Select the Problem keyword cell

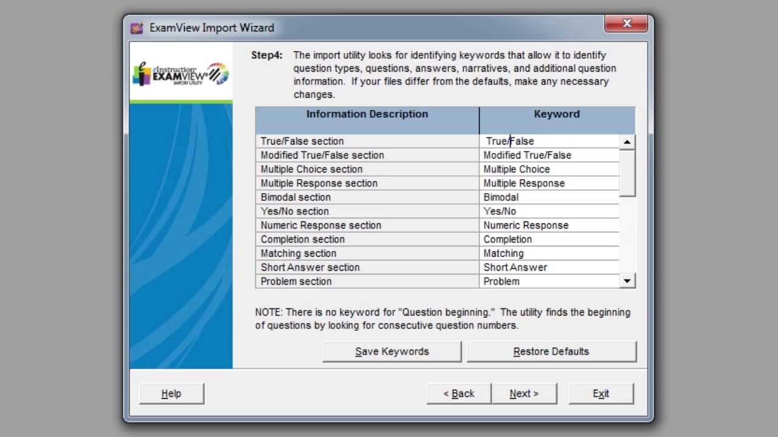[549, 281]
